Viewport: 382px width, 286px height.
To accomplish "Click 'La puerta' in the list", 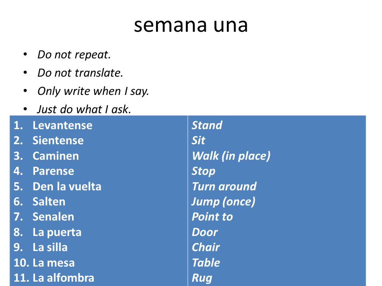I will coord(57,232).
